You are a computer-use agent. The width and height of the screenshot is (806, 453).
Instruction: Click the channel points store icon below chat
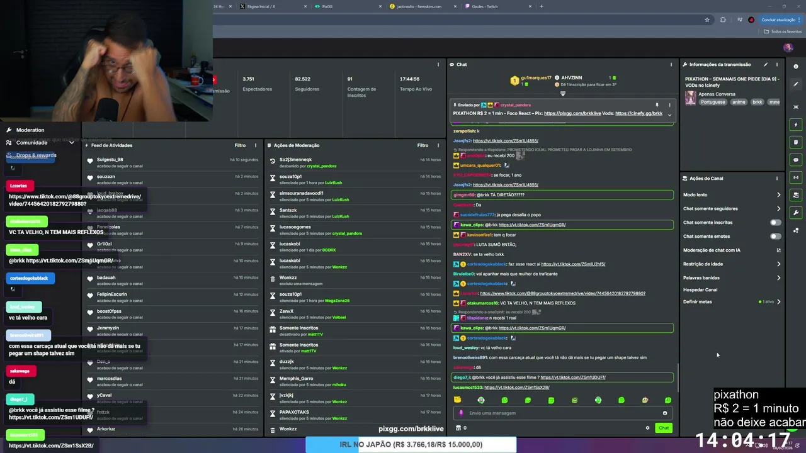(x=458, y=428)
